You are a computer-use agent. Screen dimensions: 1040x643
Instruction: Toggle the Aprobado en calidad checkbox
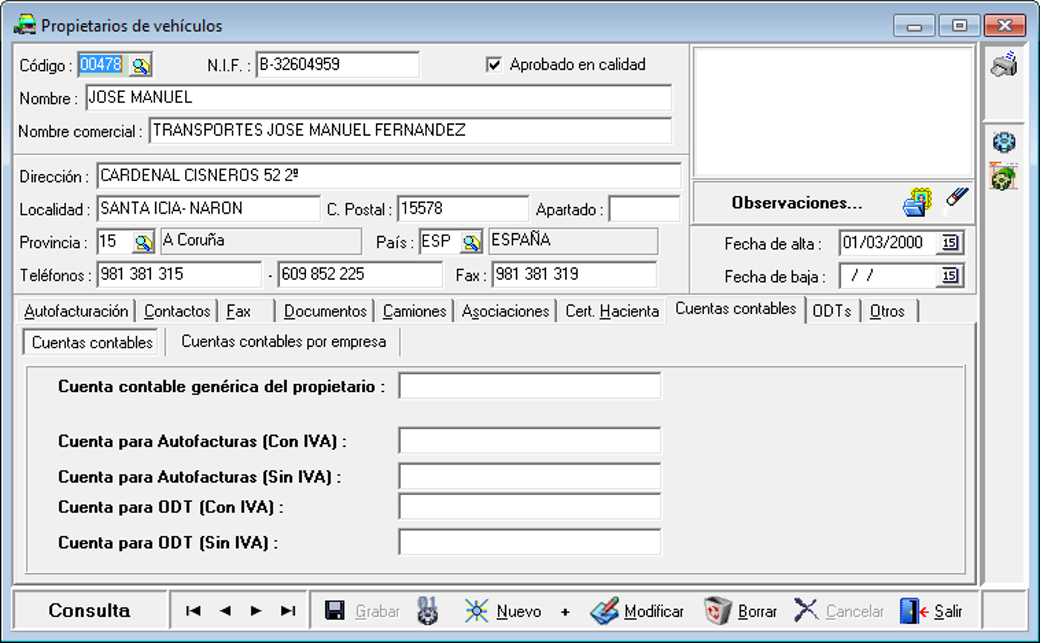pyautogui.click(x=494, y=65)
